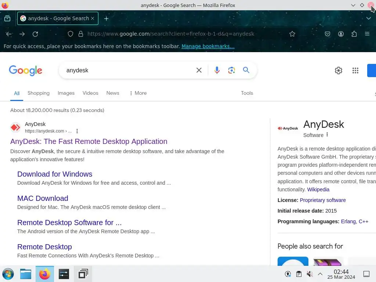
Task: Submit search with magnifier icon
Action: (246, 70)
